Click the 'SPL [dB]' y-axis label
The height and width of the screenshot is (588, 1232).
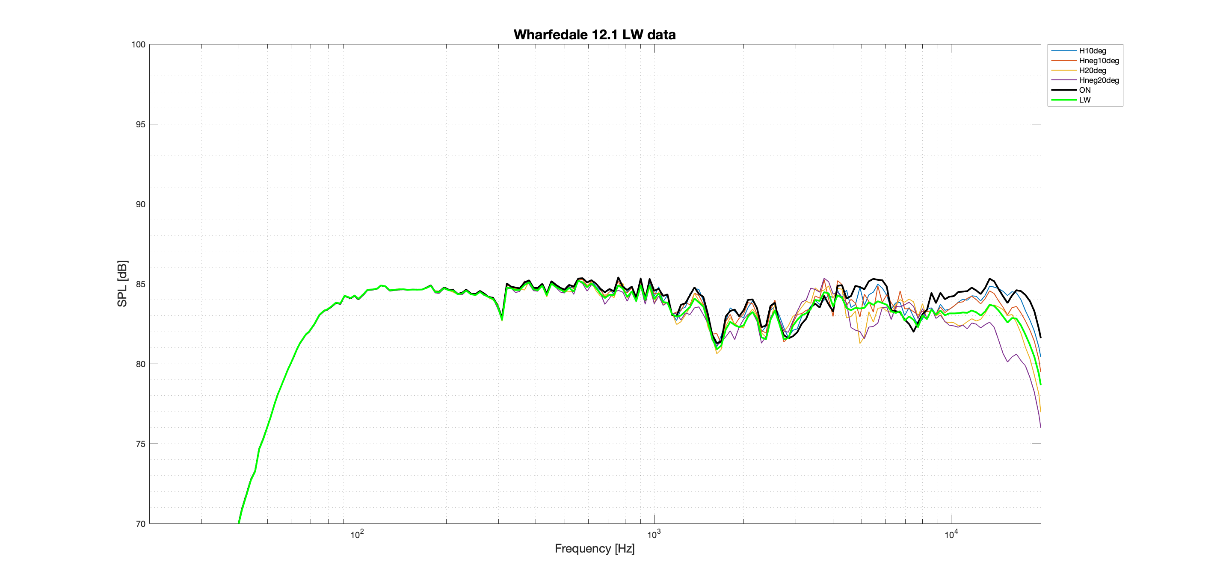(122, 284)
